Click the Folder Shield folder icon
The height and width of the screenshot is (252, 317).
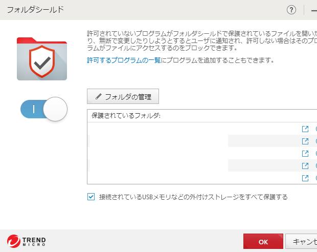(42, 58)
